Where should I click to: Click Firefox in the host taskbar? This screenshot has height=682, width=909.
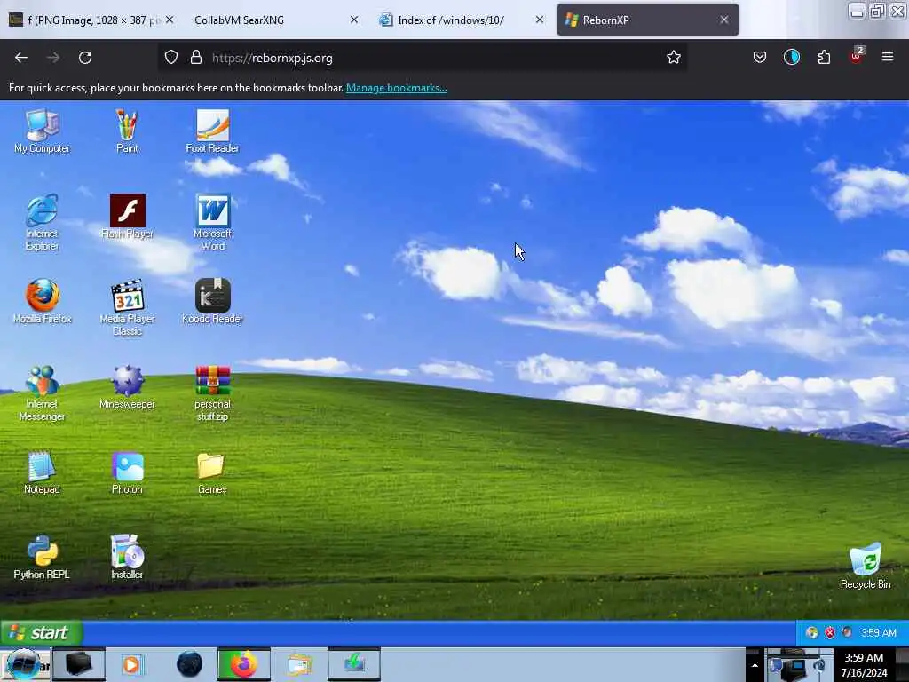[244, 664]
